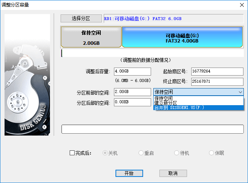Screen dimensions: 248x183
Task: Click the 终止扇区号 ending sector field
Action: (x=217, y=82)
